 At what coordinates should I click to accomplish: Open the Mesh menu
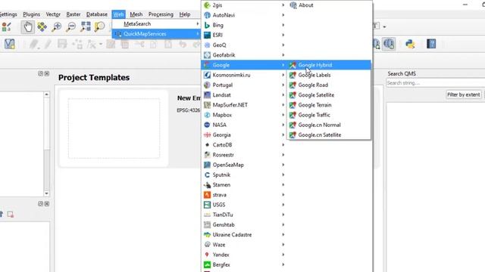coord(136,14)
